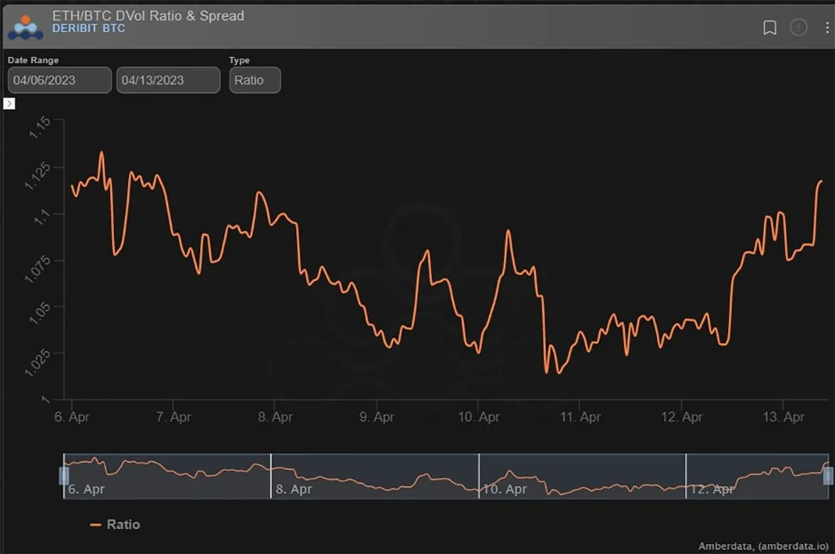Click the DERIBIT BTC subtitle

click(88, 28)
